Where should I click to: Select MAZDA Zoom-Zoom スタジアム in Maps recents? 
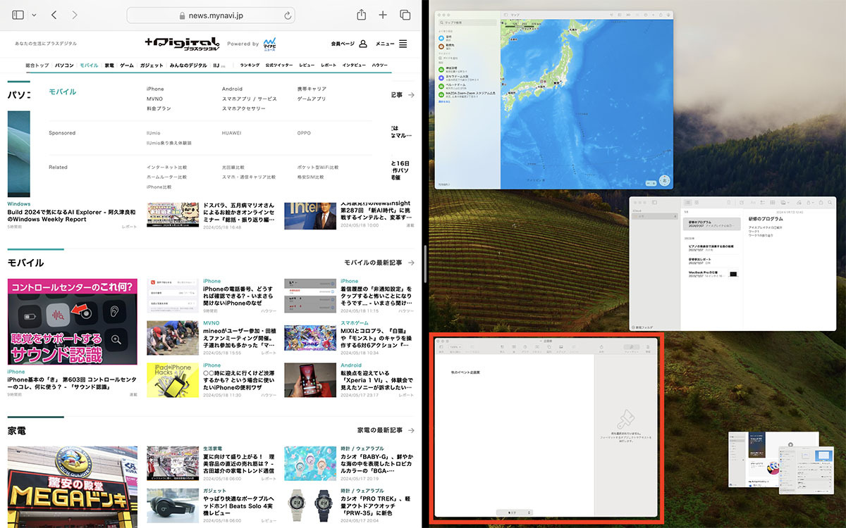(466, 94)
